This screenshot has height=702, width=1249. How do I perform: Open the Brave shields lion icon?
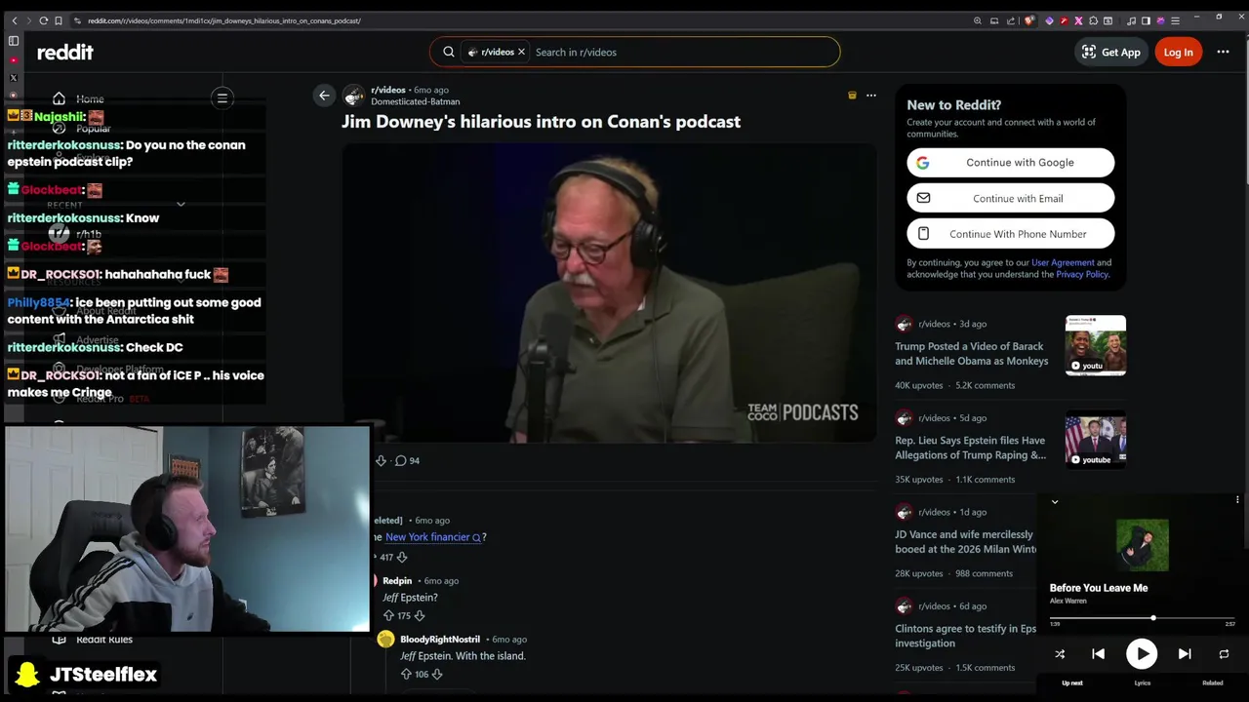pyautogui.click(x=1029, y=20)
